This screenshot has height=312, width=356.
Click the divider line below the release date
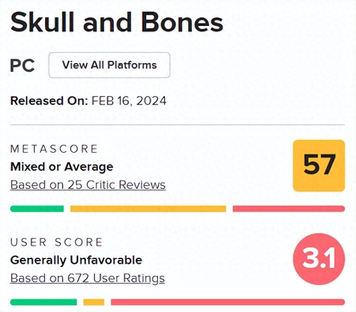(x=178, y=125)
